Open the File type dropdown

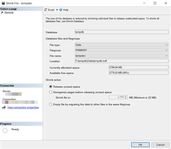coord(122,45)
